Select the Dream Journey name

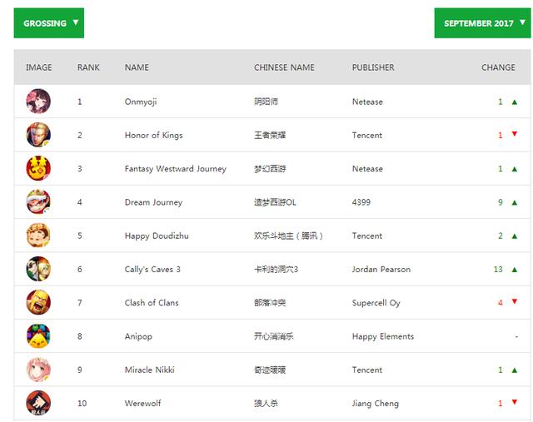point(153,202)
